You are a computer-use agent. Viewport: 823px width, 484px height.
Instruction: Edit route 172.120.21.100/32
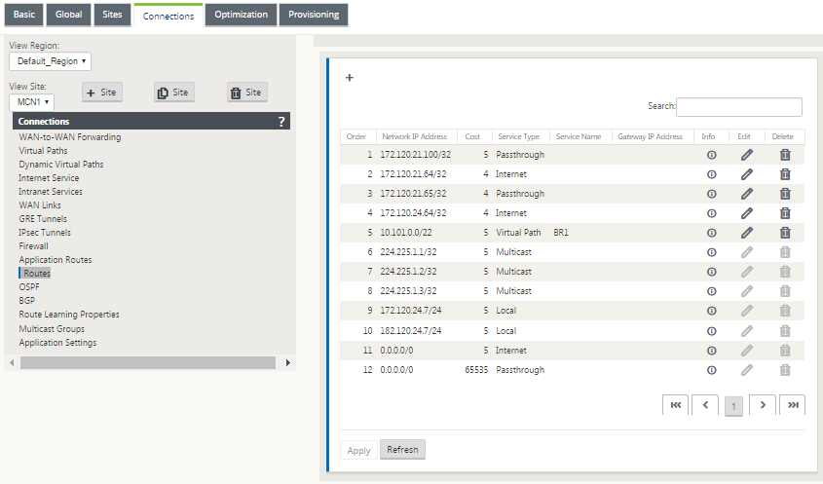747,155
